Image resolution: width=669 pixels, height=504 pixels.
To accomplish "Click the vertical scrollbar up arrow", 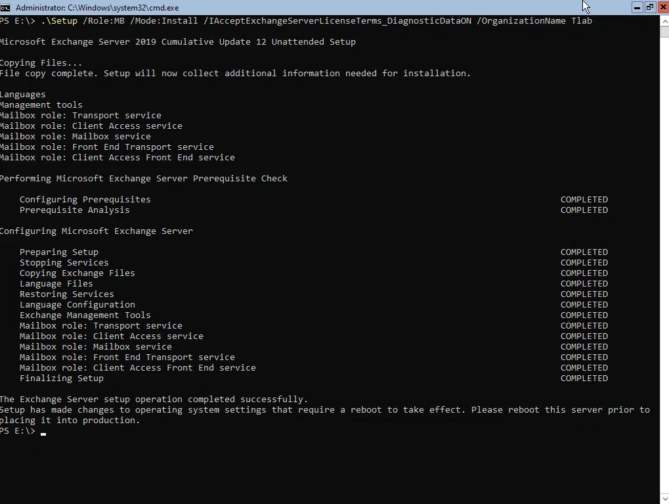I will coord(664,20).
